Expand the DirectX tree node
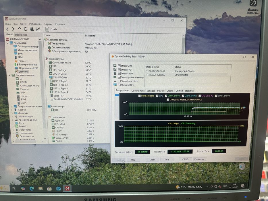The width and height of the screenshot is (268, 201). 13,127
